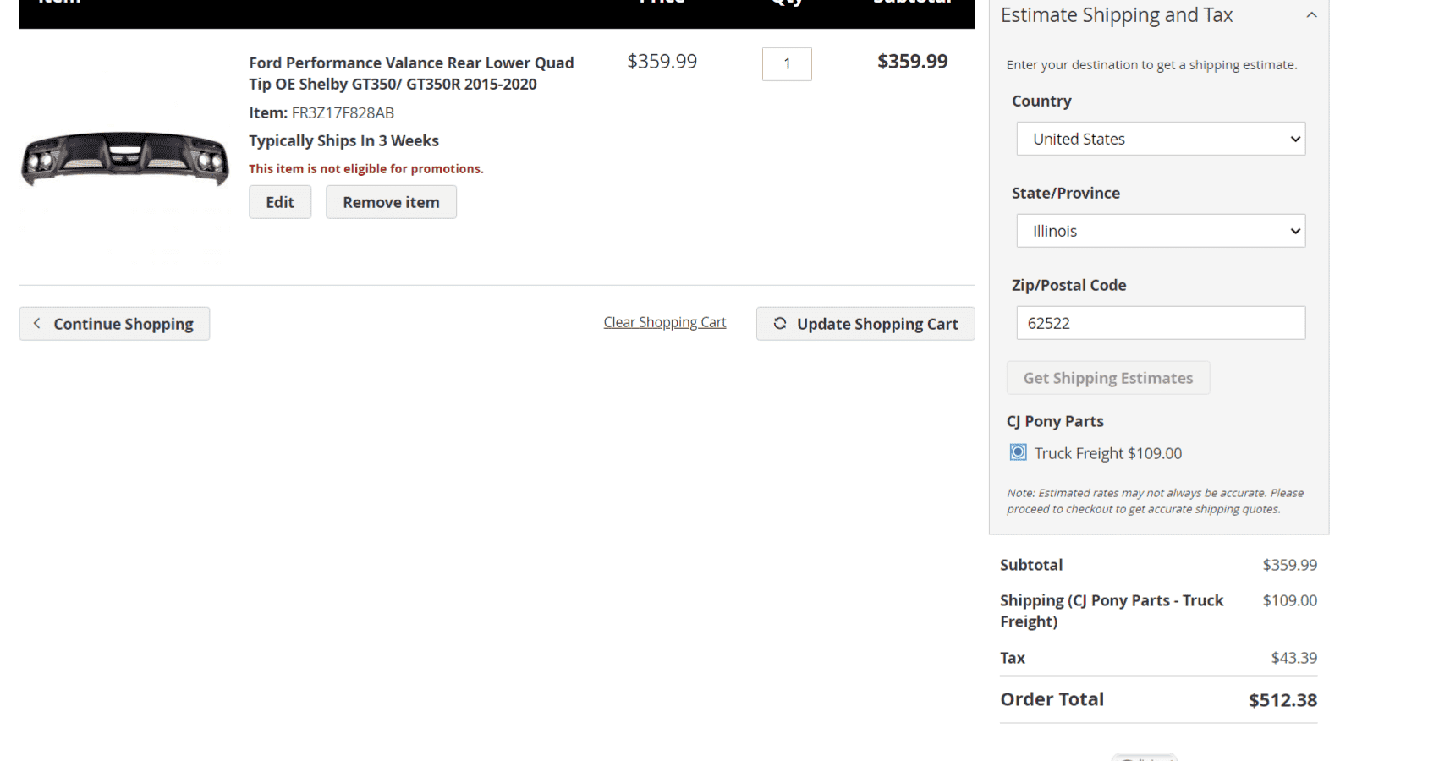This screenshot has width=1439, height=761.
Task: Click Get Shipping Estimates button
Action: 1108,378
